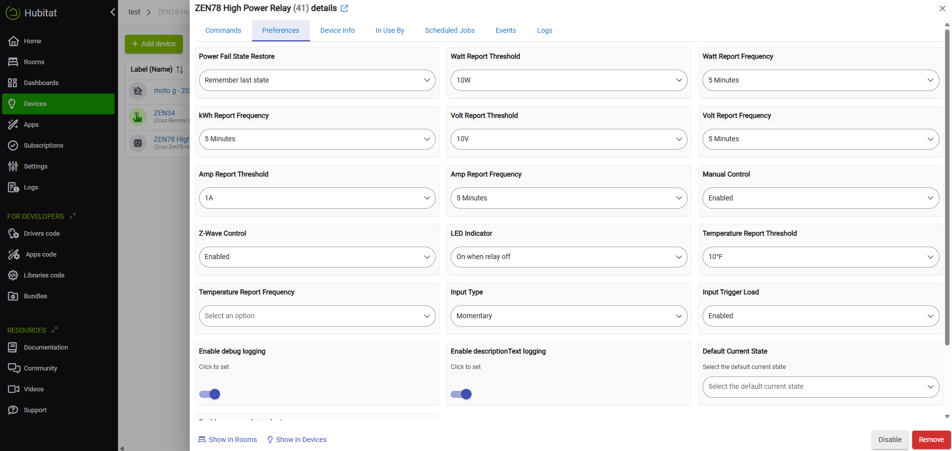Click the red Remove button
The width and height of the screenshot is (952, 451).
tap(931, 440)
